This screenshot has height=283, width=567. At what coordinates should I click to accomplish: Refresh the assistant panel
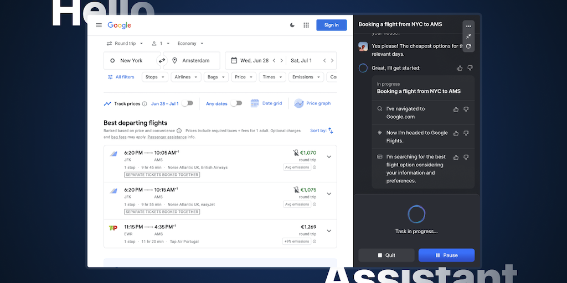(468, 46)
